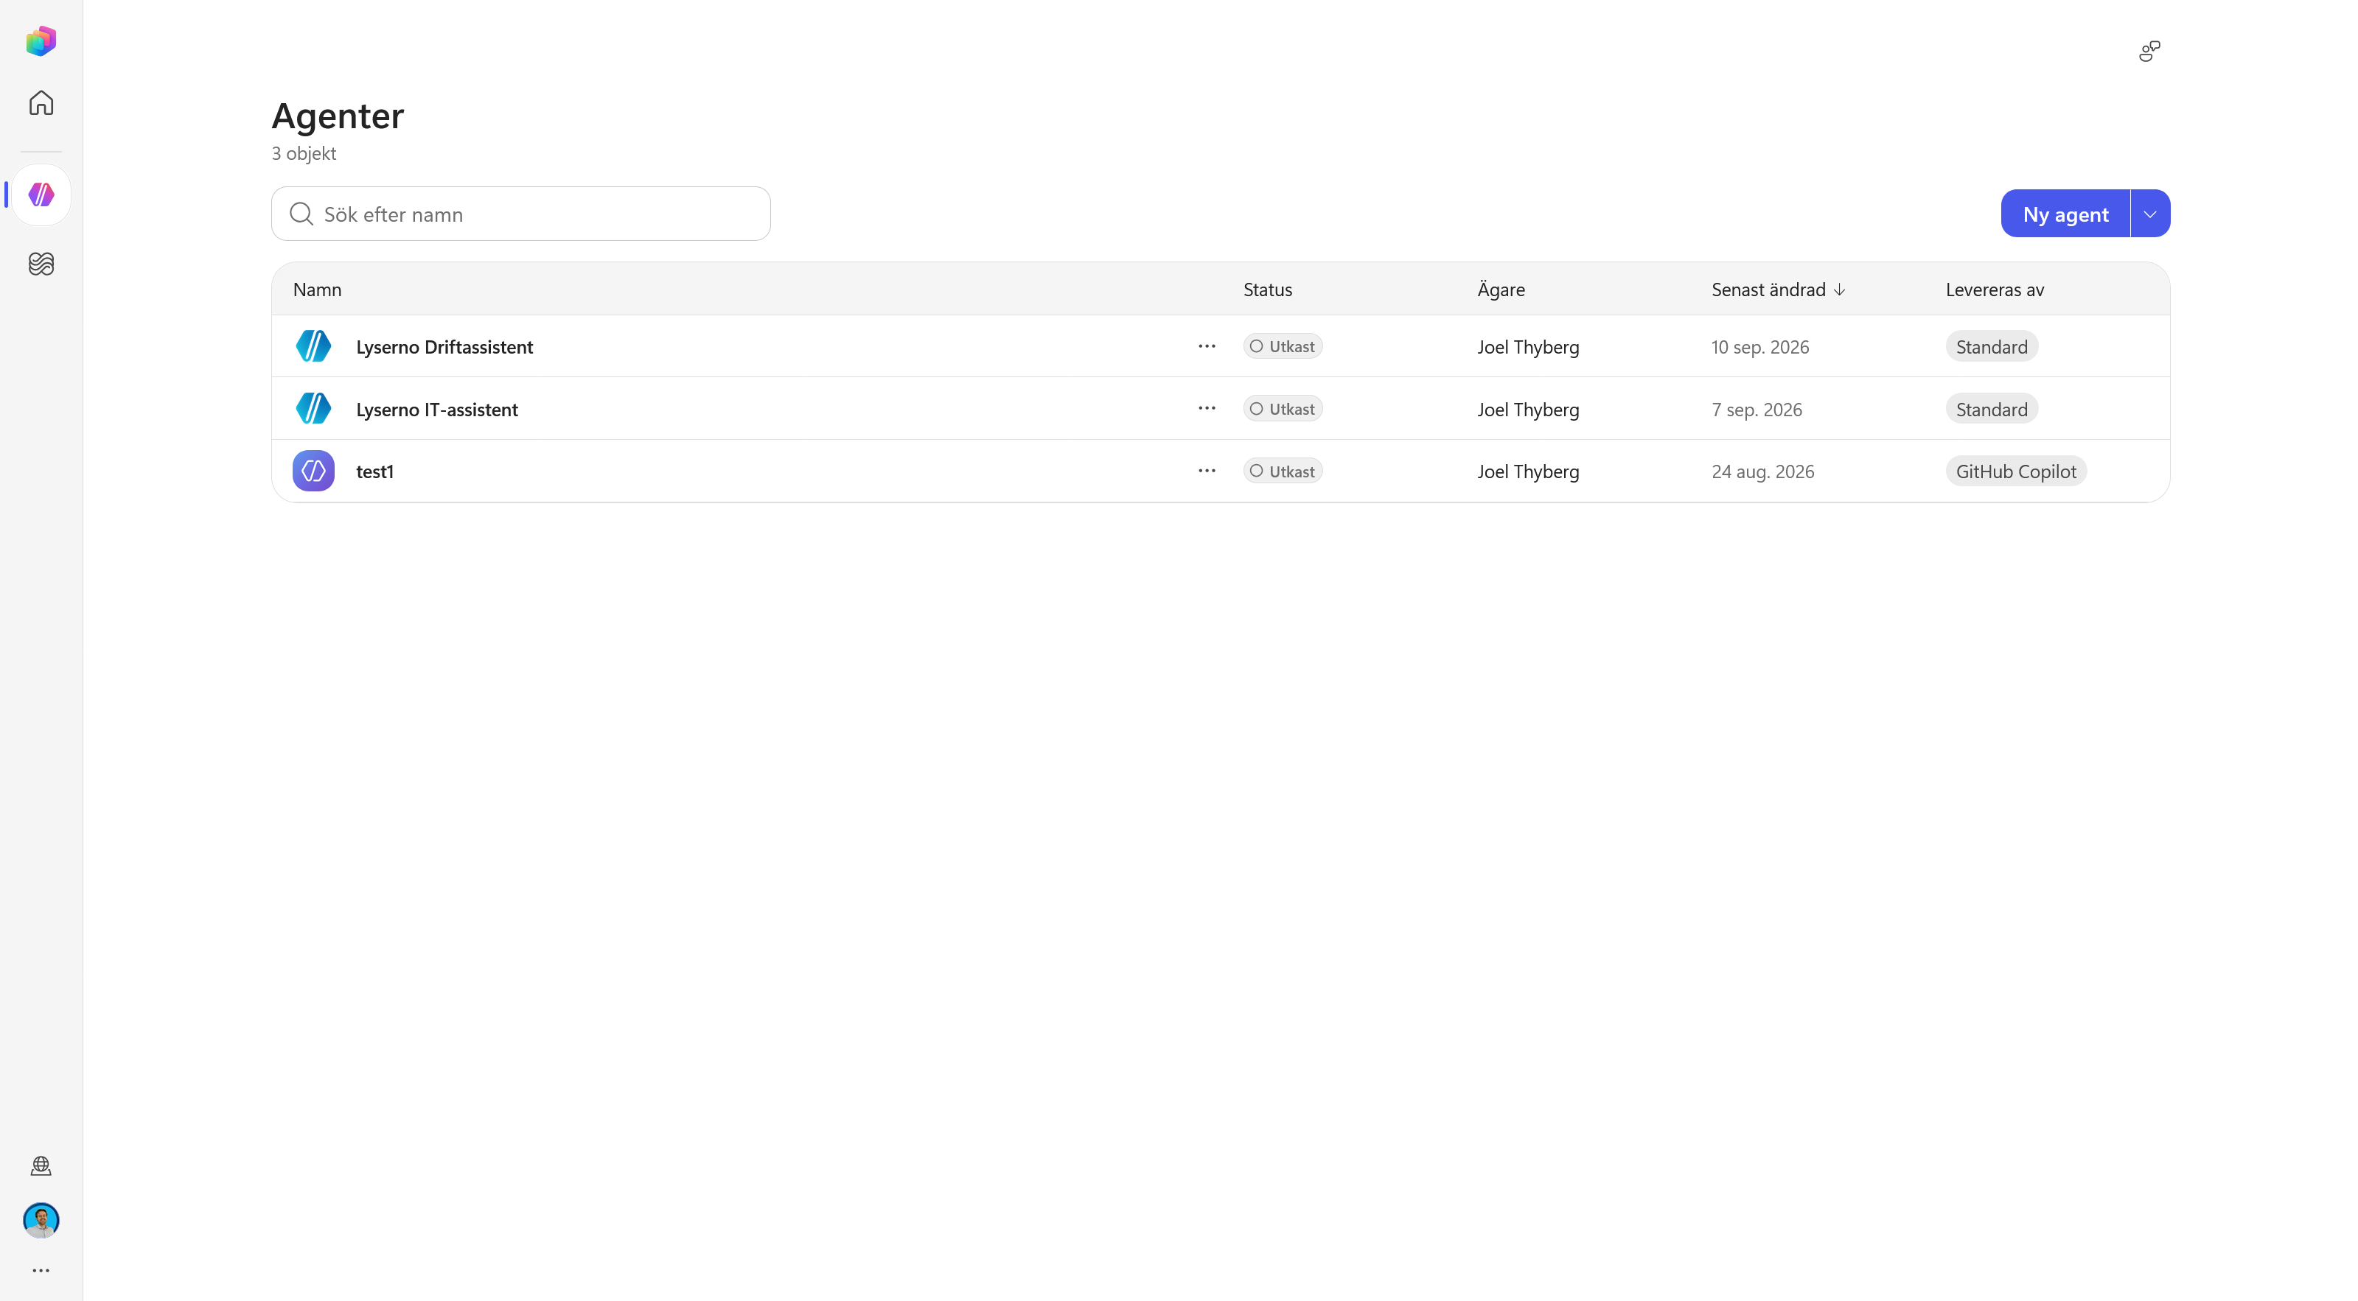The width and height of the screenshot is (2358, 1301).
Task: Open the Lyserno Driftassistent agent
Action: tap(444, 347)
